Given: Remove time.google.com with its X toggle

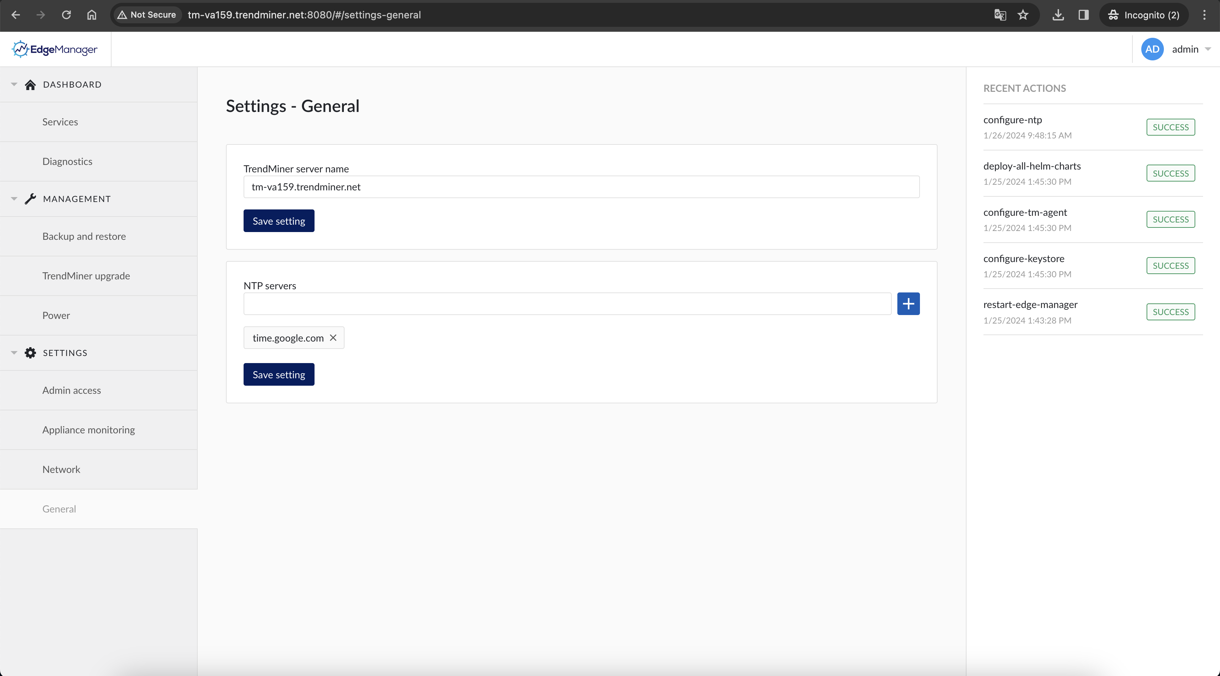Looking at the screenshot, I should point(333,337).
